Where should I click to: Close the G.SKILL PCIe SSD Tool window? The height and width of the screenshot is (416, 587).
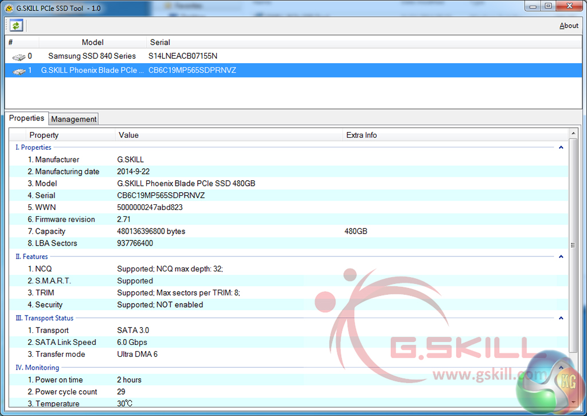[x=569, y=6]
